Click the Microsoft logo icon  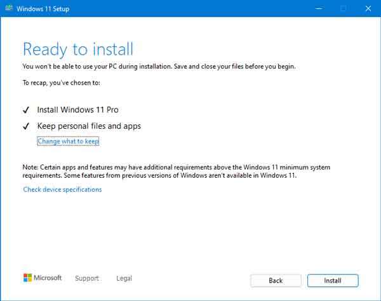pyautogui.click(x=27, y=278)
